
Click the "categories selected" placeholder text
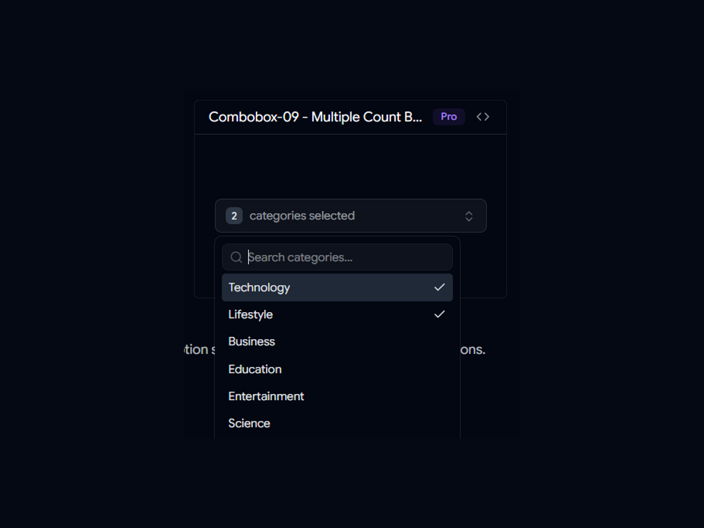tap(302, 216)
